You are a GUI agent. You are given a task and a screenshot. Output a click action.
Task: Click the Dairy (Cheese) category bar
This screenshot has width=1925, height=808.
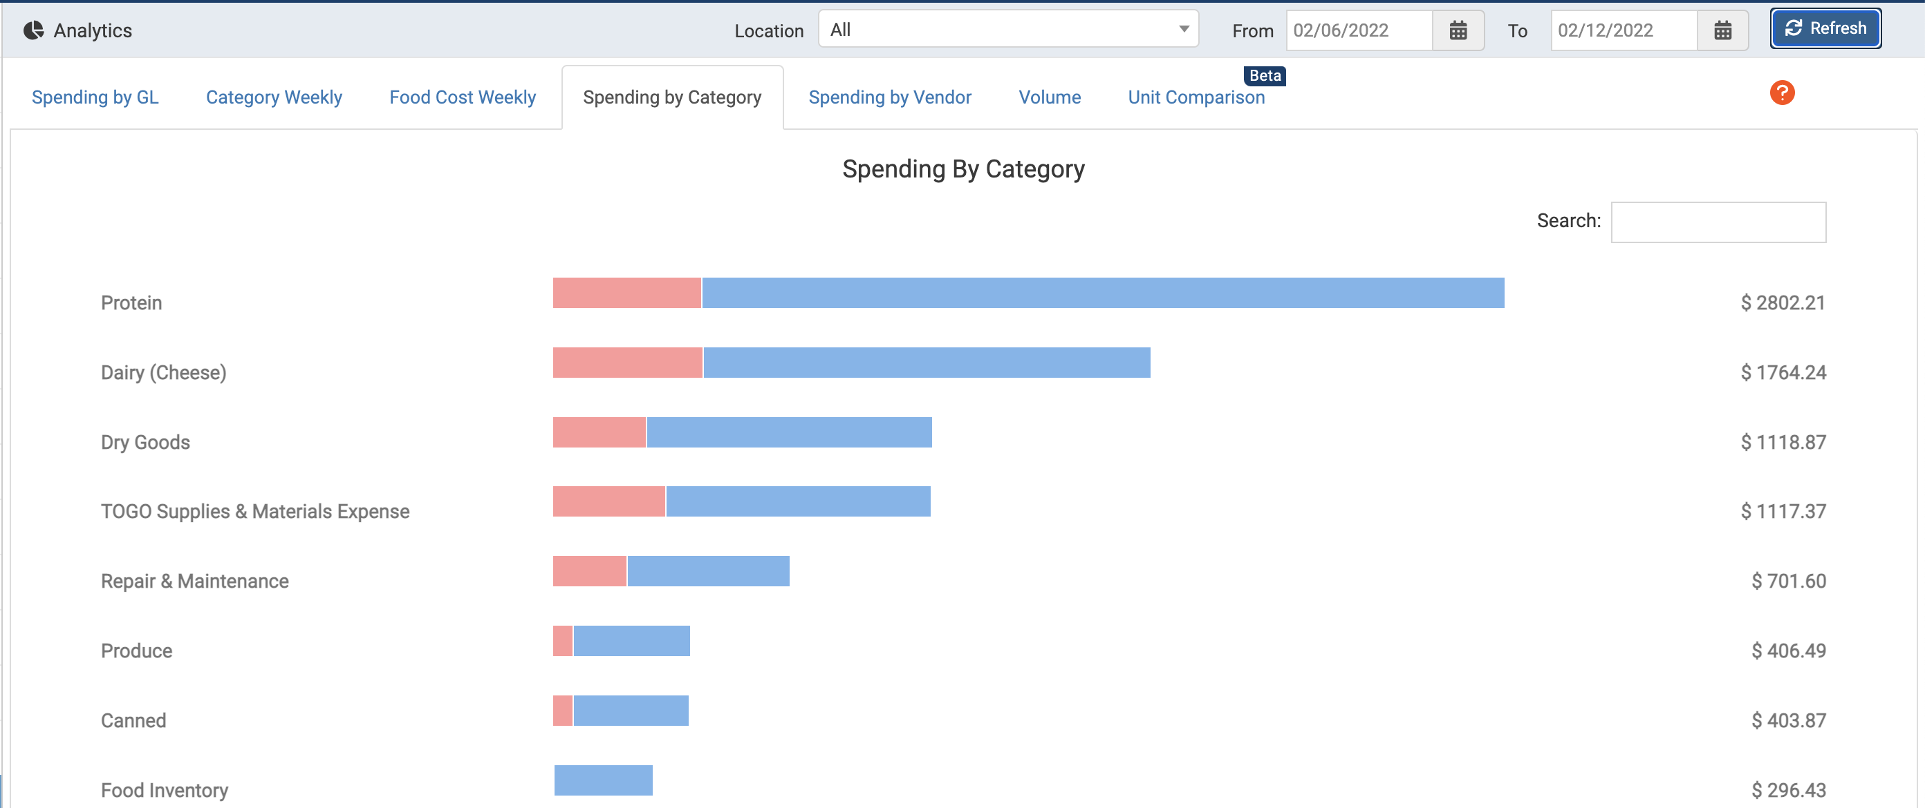(852, 363)
